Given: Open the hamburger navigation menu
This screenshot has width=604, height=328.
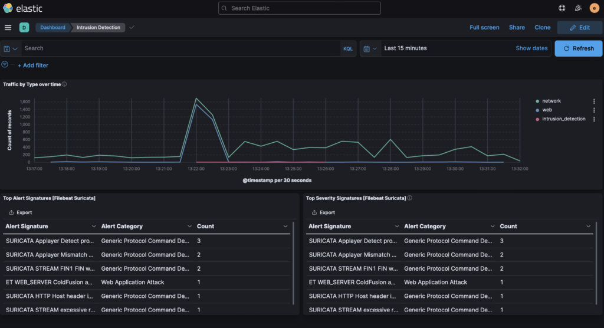Looking at the screenshot, I should [x=8, y=28].
